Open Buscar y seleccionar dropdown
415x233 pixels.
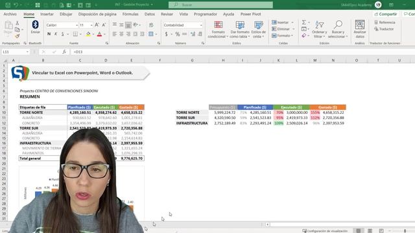coord(338,29)
